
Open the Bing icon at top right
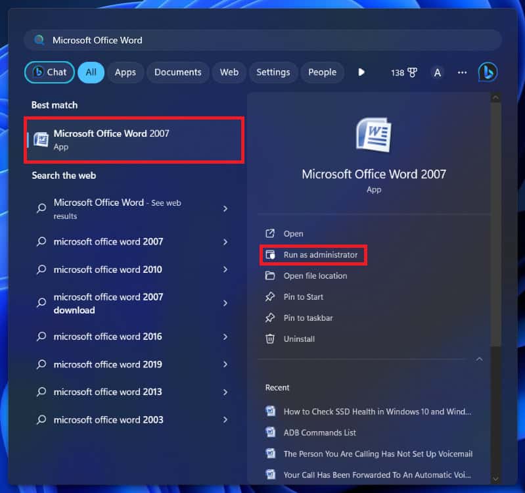coord(488,72)
